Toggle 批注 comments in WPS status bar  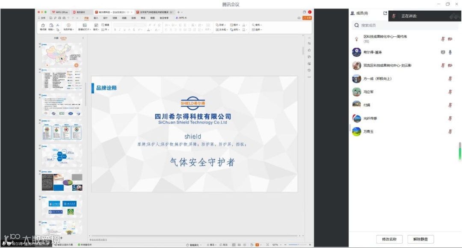pyautogui.click(x=224, y=245)
